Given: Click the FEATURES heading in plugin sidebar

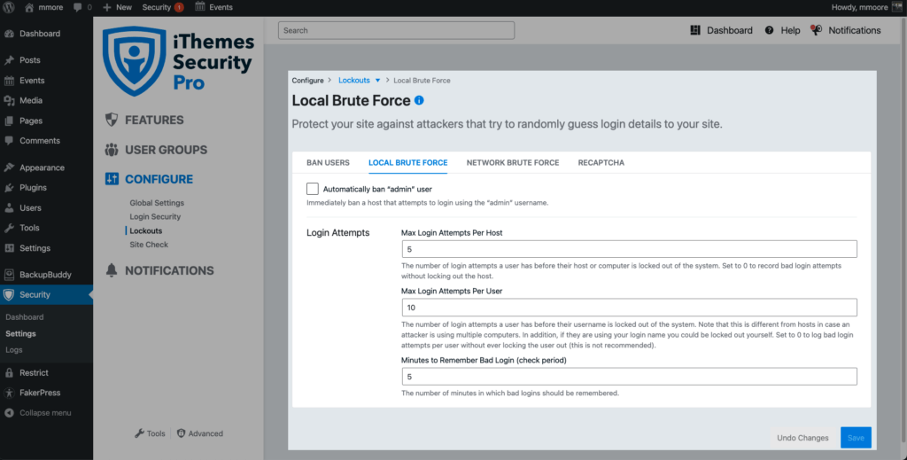Looking at the screenshot, I should click(x=154, y=121).
